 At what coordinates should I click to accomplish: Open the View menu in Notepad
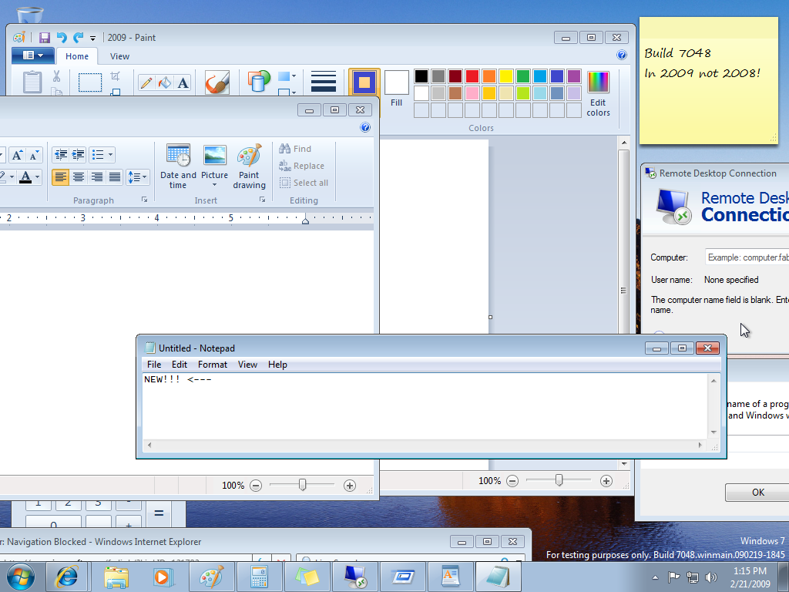point(247,365)
